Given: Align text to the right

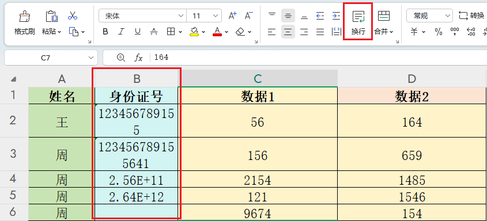Looking at the screenshot, I should point(304,31).
